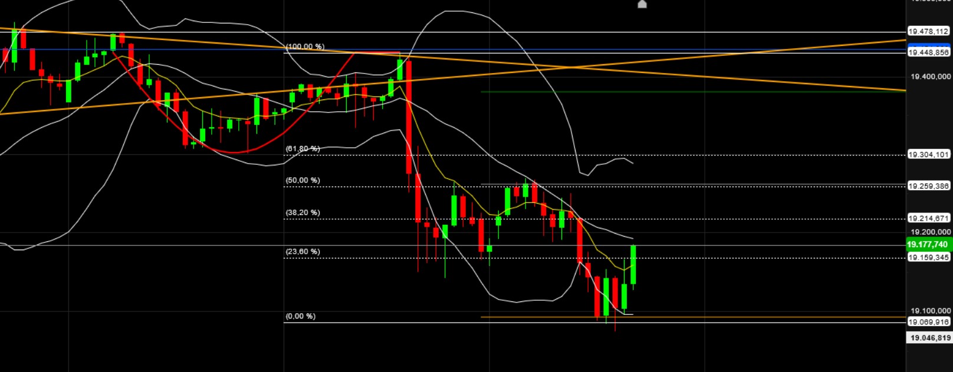Click the 19.159,345 price label
The height and width of the screenshot is (372, 953).
tap(928, 257)
